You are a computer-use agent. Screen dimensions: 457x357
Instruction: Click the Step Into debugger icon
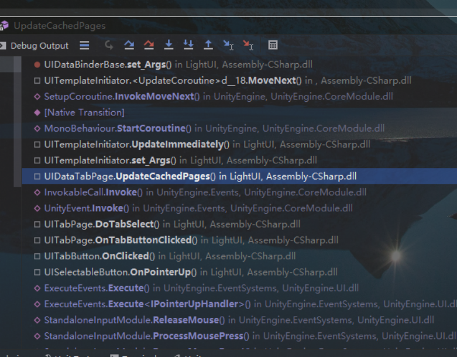169,45
